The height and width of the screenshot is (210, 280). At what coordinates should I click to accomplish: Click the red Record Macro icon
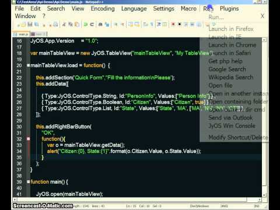[x=173, y=24]
